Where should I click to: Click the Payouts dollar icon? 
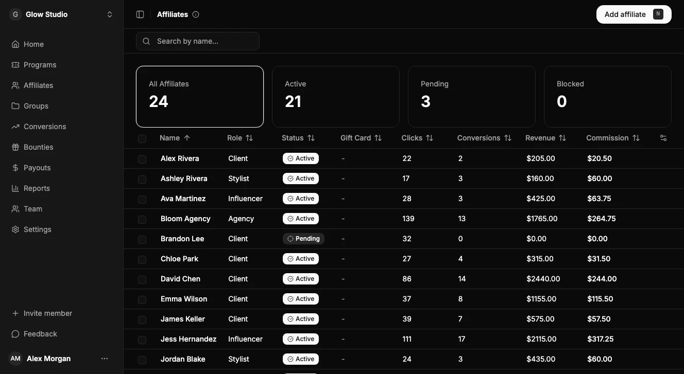[x=14, y=168]
